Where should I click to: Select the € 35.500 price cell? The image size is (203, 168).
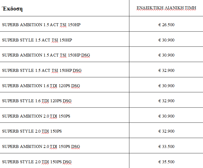point(167,162)
